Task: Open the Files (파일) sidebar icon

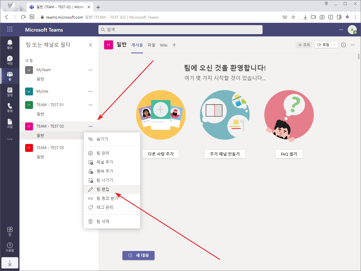Action: click(x=10, y=123)
